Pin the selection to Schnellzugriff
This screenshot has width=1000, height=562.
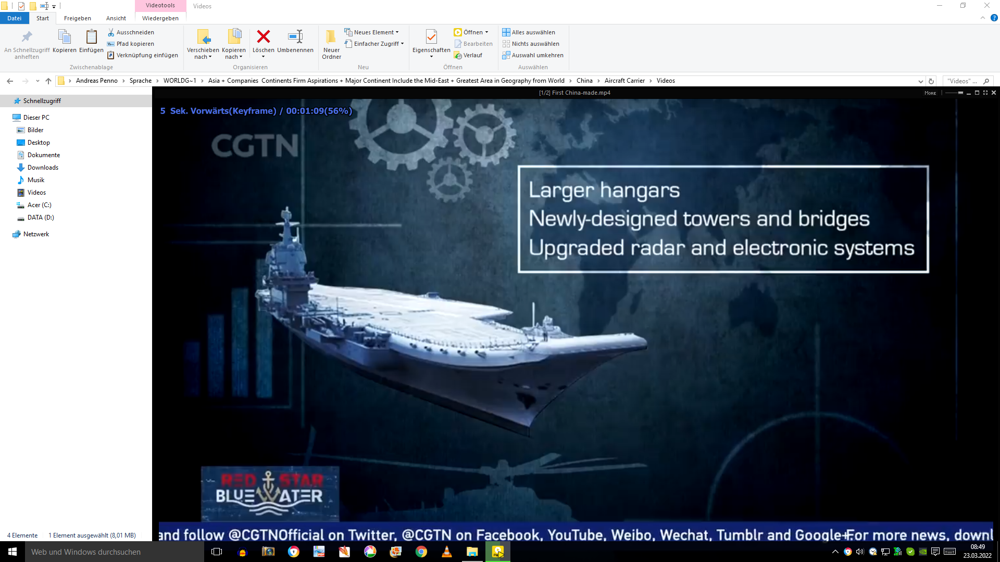point(27,44)
